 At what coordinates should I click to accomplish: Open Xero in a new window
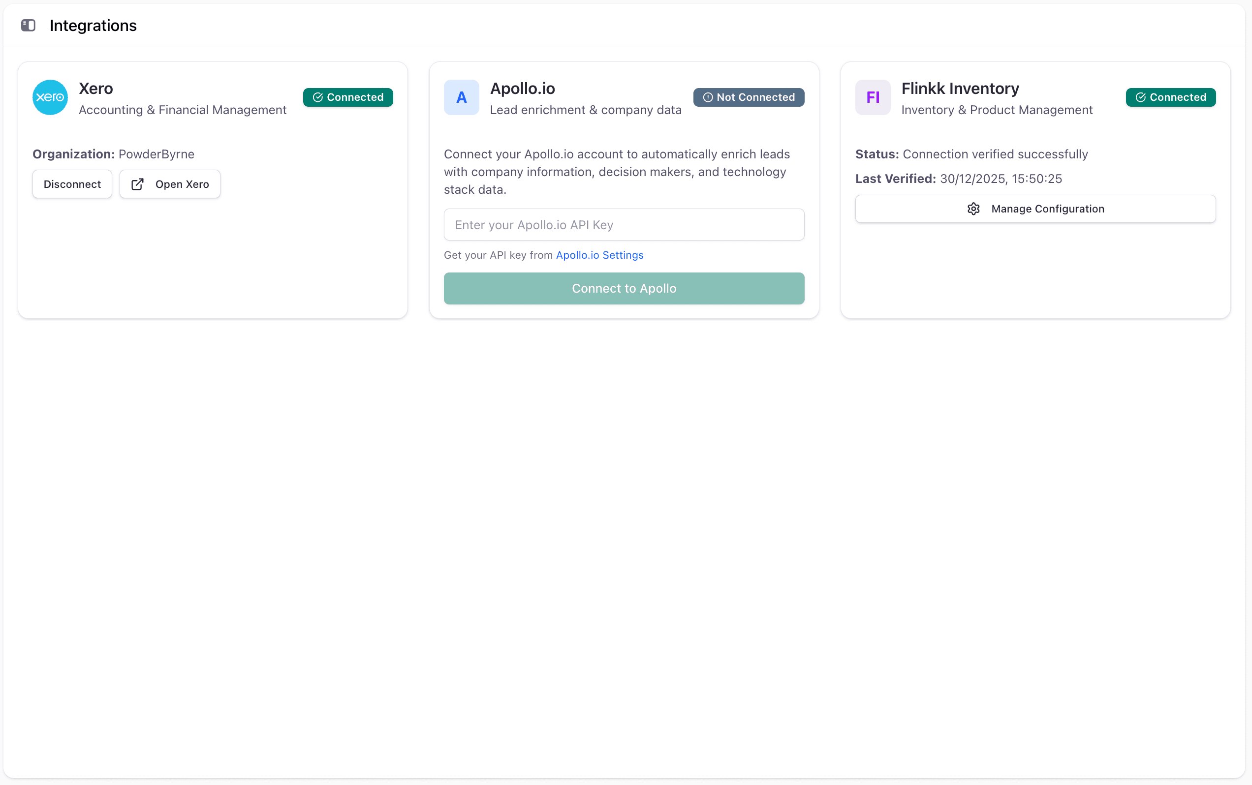[170, 184]
